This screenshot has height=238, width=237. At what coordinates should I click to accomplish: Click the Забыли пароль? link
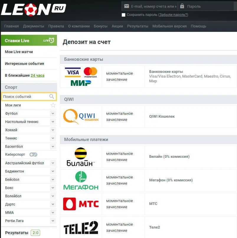click(173, 15)
